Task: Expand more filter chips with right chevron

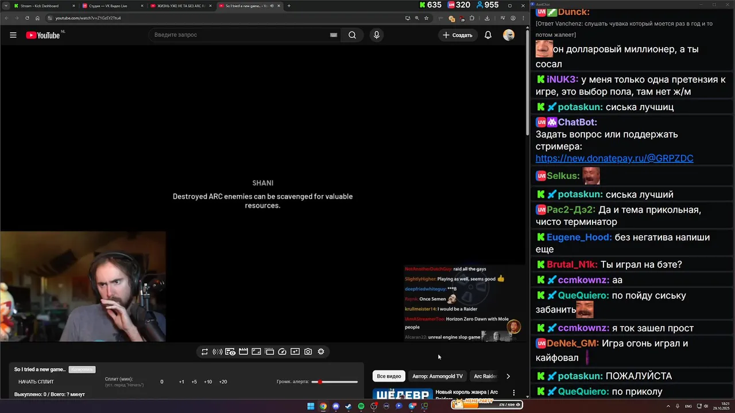Action: pos(508,376)
